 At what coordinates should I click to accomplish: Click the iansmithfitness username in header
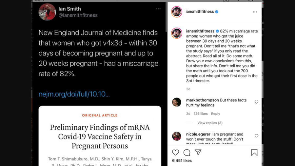tap(200, 12)
